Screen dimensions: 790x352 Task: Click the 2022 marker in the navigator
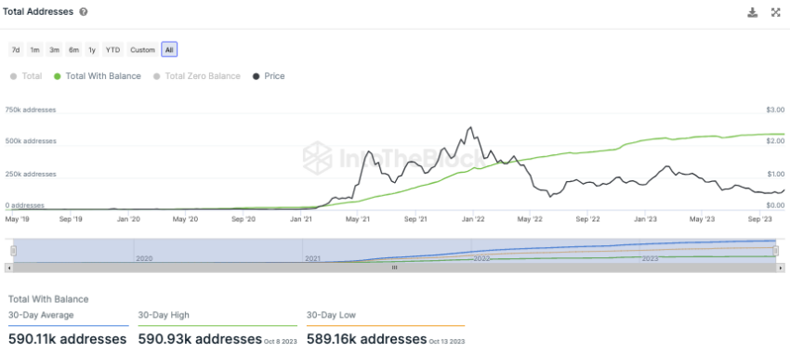click(481, 258)
